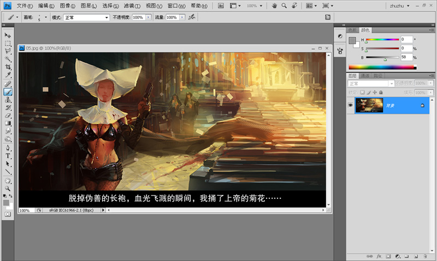Toggle Lock image pixels brush icon
This screenshot has width=437, height=261.
[x=368, y=92]
